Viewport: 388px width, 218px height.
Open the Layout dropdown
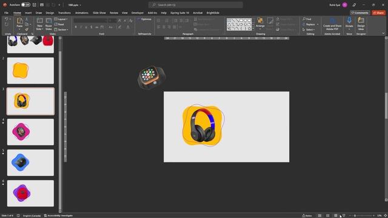pos(61,19)
